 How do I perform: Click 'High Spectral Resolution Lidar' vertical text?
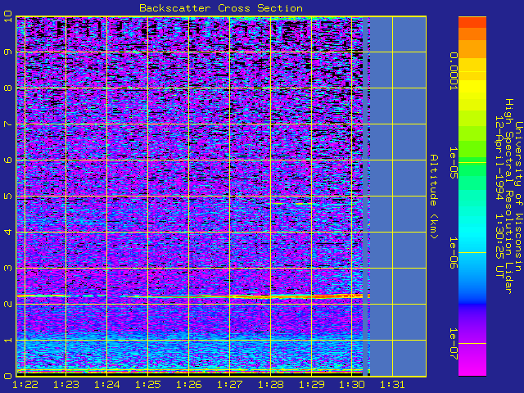point(508,196)
